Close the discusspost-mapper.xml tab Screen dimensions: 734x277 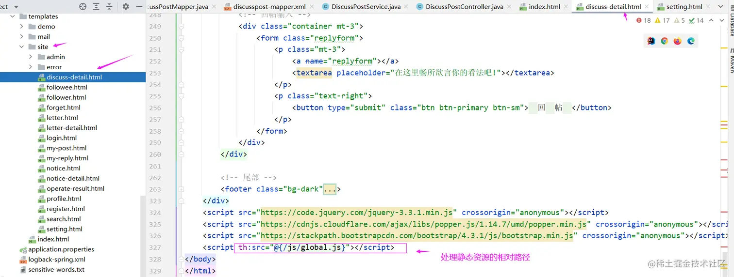pyautogui.click(x=312, y=7)
